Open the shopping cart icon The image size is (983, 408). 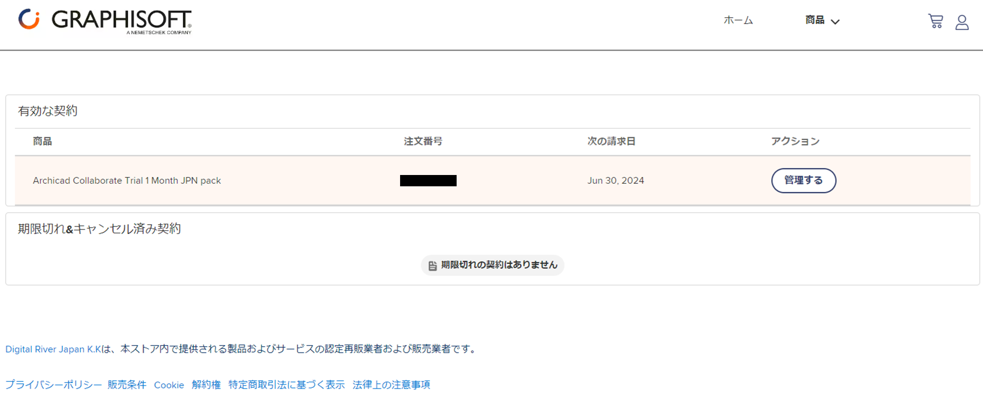pyautogui.click(x=935, y=21)
